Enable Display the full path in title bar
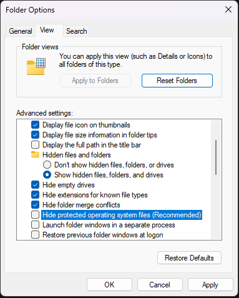239x298 pixels. point(35,145)
